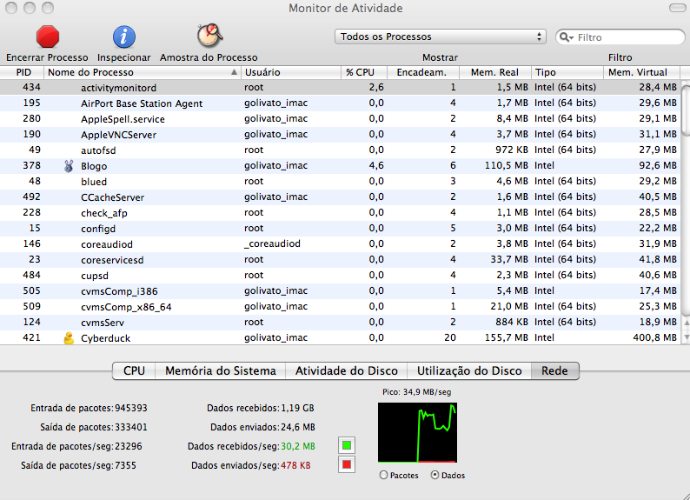Image resolution: width=690 pixels, height=500 pixels.
Task: Sort by the PID column header
Action: (x=22, y=72)
